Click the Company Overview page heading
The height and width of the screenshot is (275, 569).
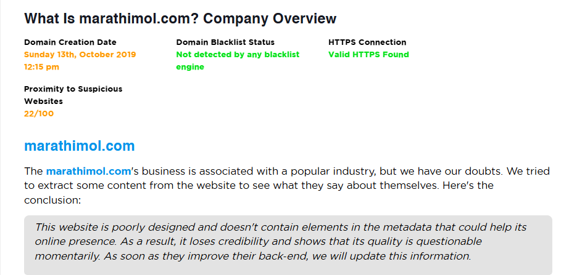pyautogui.click(x=180, y=18)
